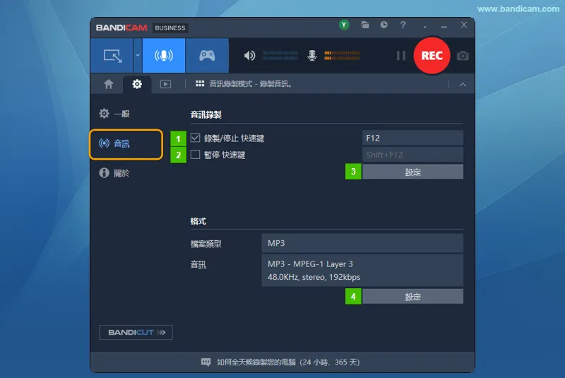
Task: Open screen recording mode dropdown arrow
Action: coord(138,56)
